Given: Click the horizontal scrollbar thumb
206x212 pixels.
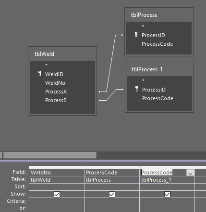Looking at the screenshot, I should click(50, 155).
